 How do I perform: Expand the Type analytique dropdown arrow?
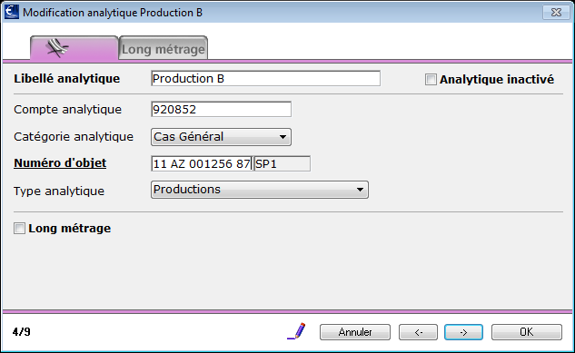click(360, 190)
